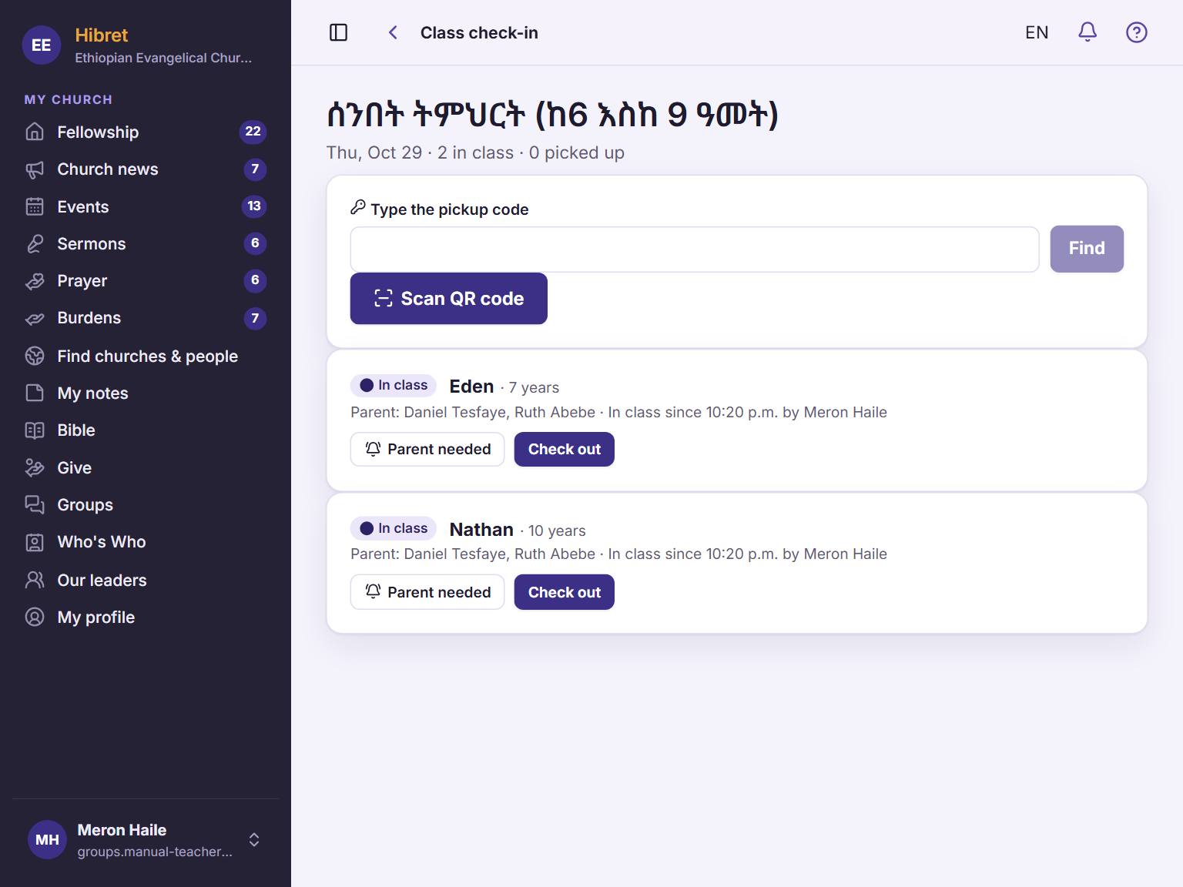Click the Burdens handshake icon
This screenshot has width=1183, height=887.
point(35,318)
